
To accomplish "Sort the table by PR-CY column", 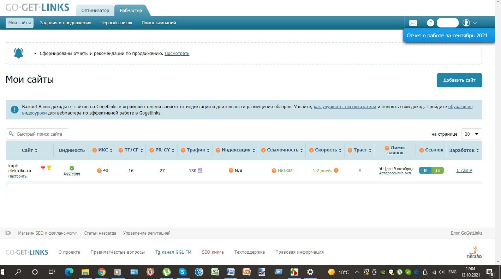I will pyautogui.click(x=173, y=150).
